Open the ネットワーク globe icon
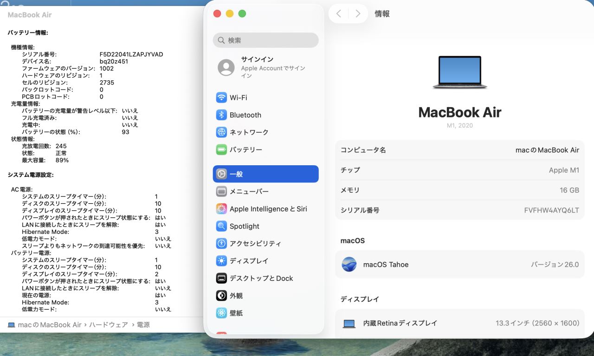594x356 pixels. pyautogui.click(x=221, y=132)
